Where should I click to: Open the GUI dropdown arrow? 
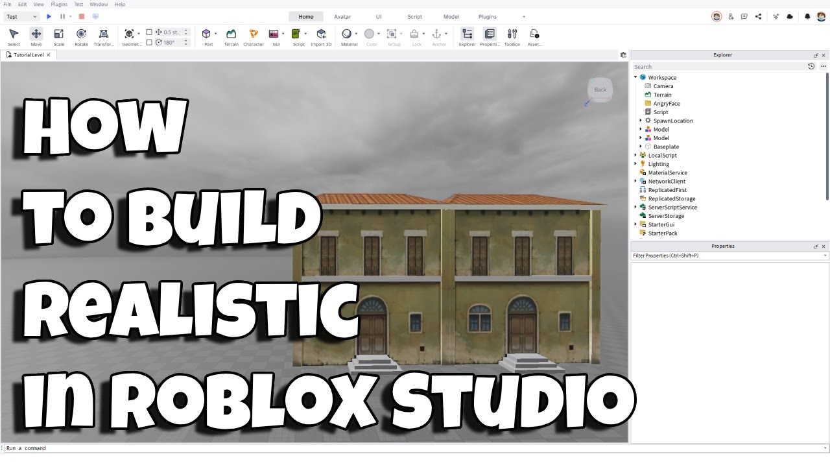tap(283, 34)
